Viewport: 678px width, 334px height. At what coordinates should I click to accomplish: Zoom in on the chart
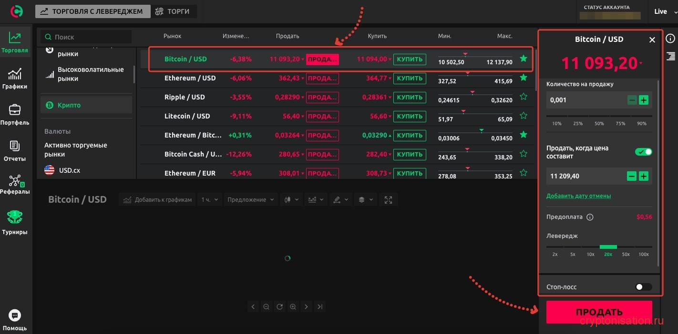(293, 307)
